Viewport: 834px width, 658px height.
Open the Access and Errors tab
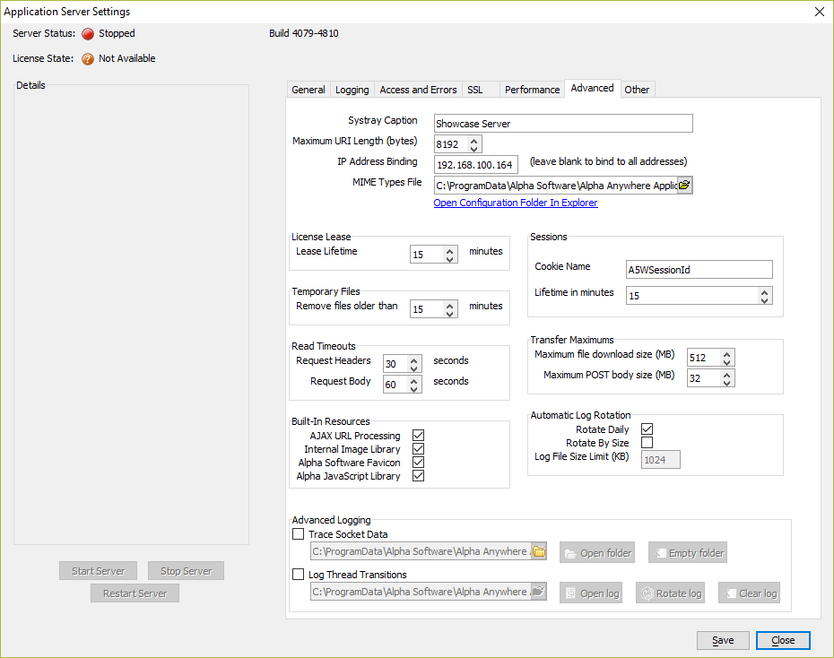click(x=418, y=90)
